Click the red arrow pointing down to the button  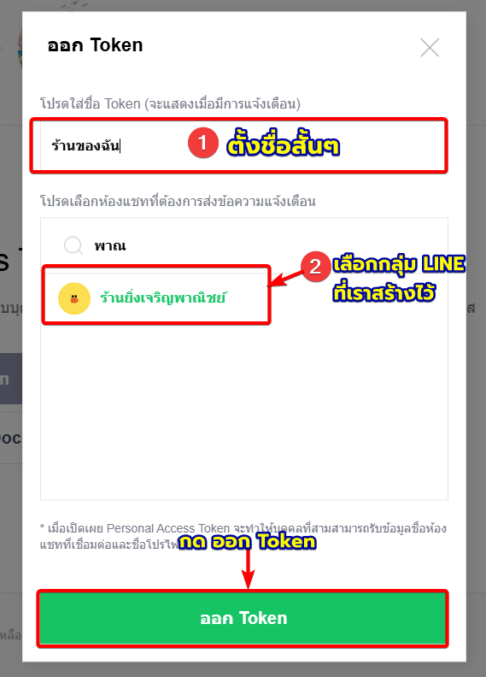tap(248, 569)
